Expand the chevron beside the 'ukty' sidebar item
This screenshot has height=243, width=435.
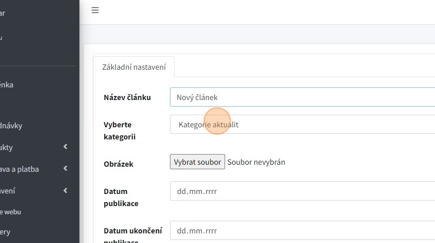click(x=65, y=147)
